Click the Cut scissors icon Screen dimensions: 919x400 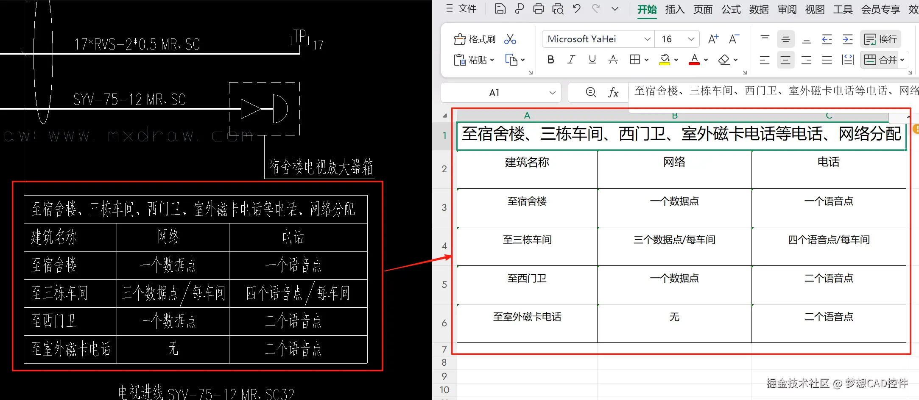[x=510, y=39]
